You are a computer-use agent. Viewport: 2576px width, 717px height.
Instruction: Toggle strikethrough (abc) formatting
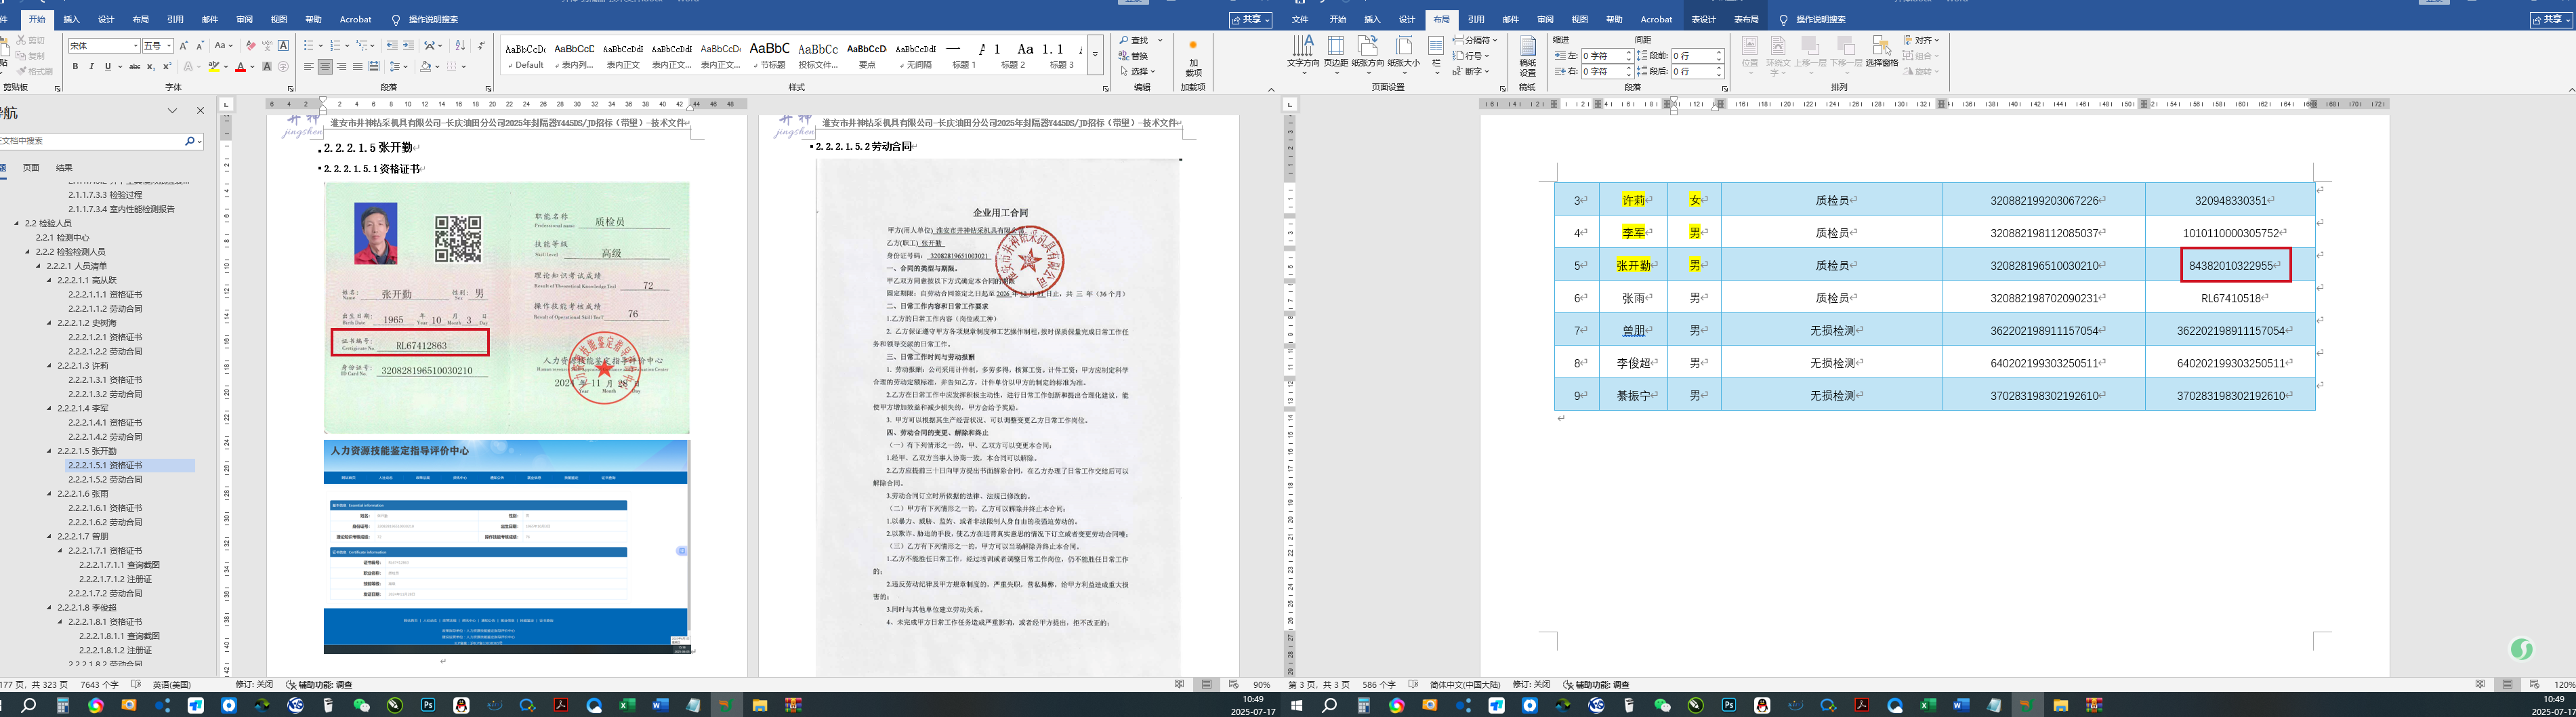tap(135, 67)
